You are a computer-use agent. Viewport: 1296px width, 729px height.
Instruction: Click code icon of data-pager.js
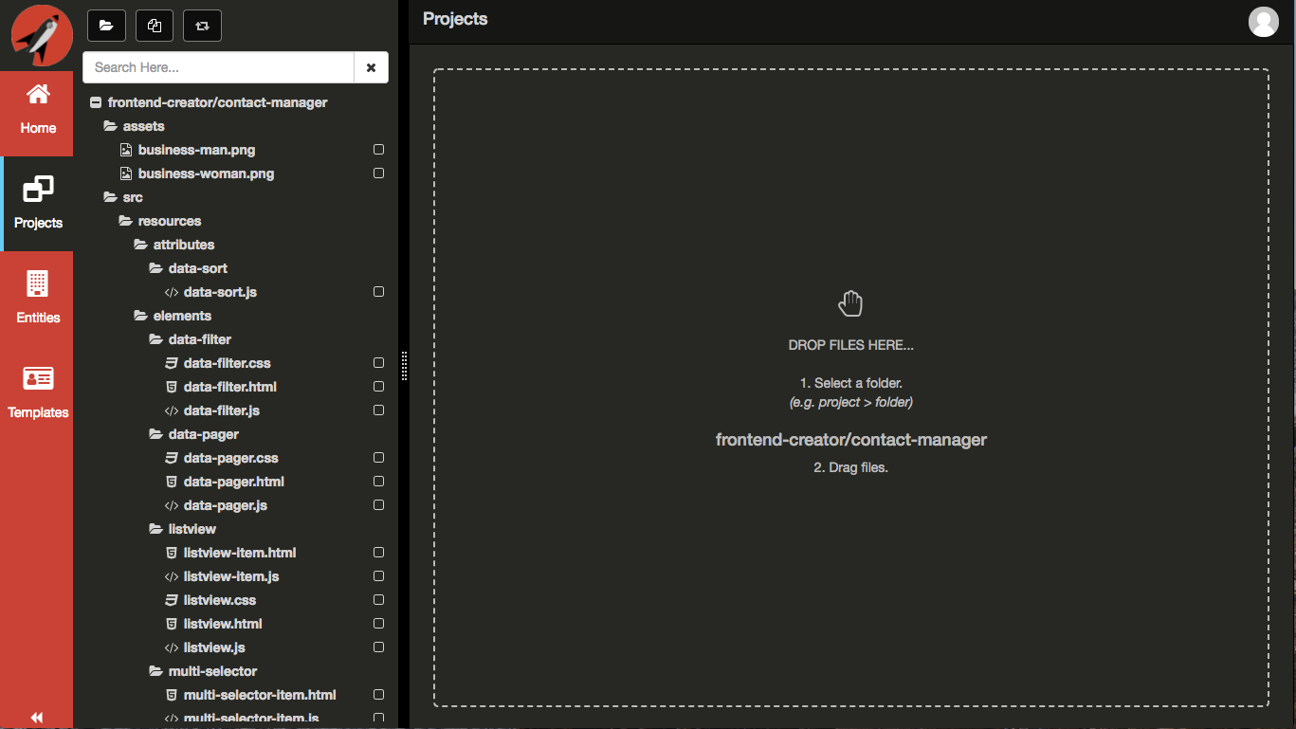172,505
